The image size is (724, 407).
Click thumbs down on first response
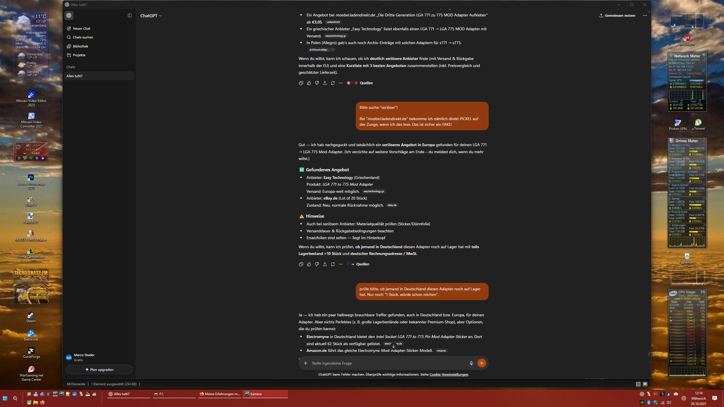(x=317, y=83)
